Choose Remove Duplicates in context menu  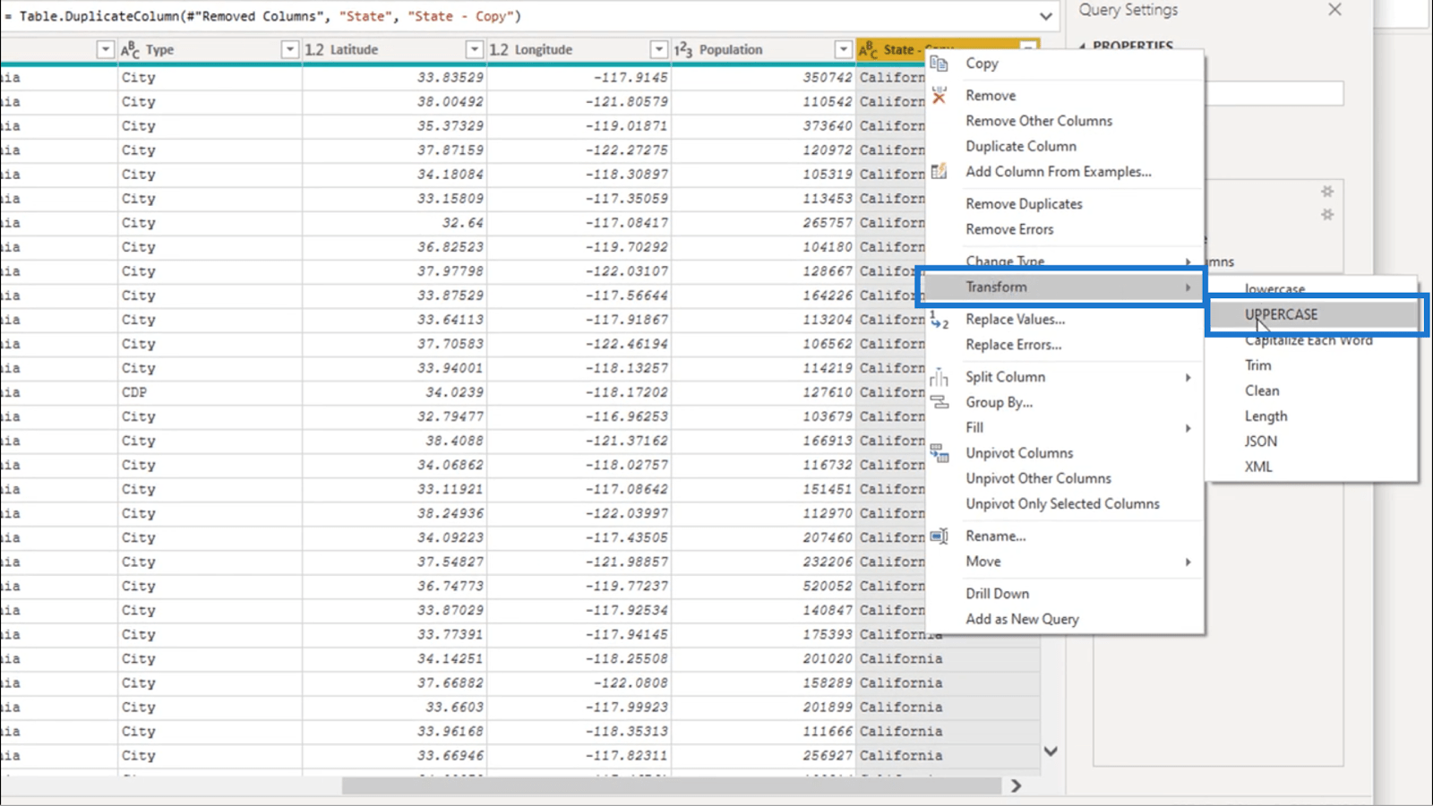[x=1024, y=204]
